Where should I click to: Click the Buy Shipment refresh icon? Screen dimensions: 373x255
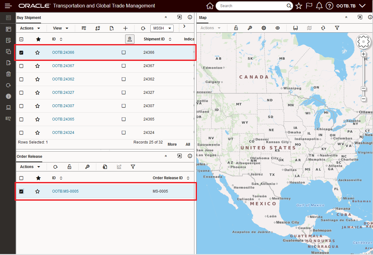143,28
